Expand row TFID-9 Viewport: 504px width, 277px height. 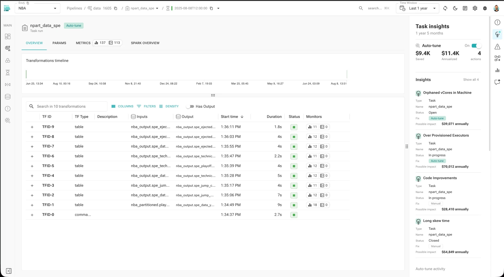(x=32, y=127)
